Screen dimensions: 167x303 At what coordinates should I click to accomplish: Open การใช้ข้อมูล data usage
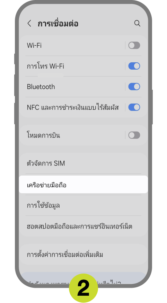(x=83, y=205)
